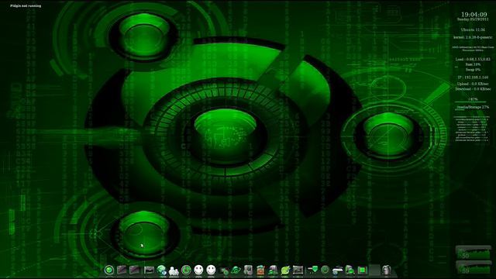
Task: Click the 'IP : 192.168.1.146' line
Action: point(473,77)
